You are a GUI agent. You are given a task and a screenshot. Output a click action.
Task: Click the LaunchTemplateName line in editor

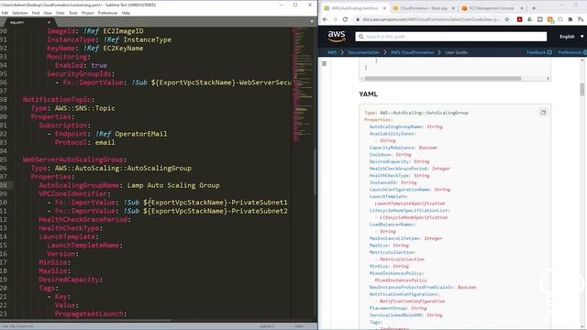tap(84, 245)
